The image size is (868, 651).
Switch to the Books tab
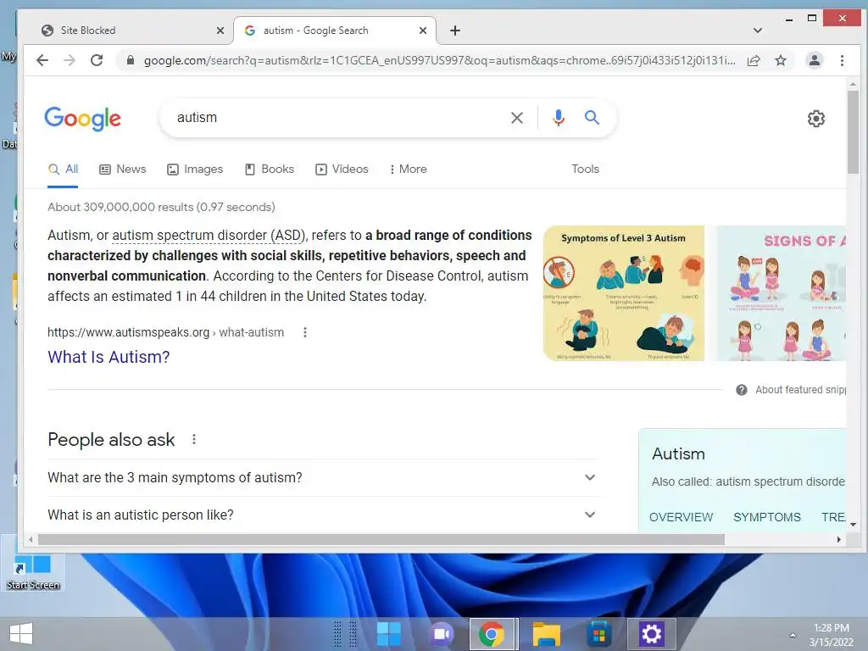pyautogui.click(x=269, y=170)
